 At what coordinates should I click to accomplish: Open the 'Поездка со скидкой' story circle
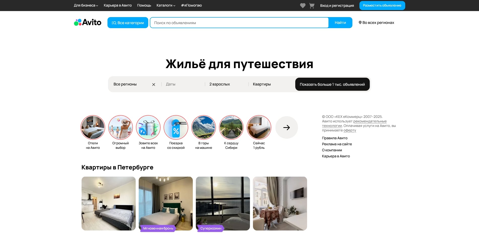(x=176, y=127)
